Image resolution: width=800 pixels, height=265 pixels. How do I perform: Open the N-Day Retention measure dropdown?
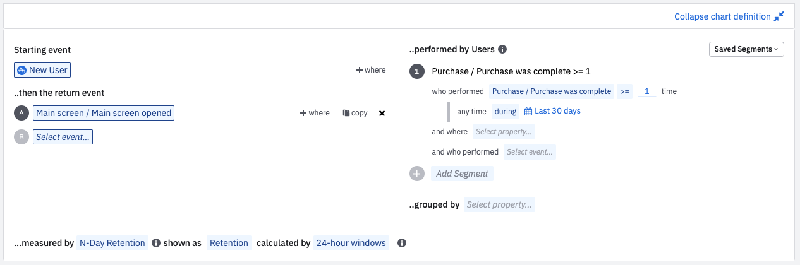(112, 243)
